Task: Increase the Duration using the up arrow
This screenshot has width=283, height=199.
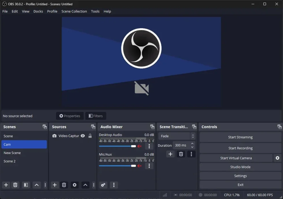Action: coord(192,144)
